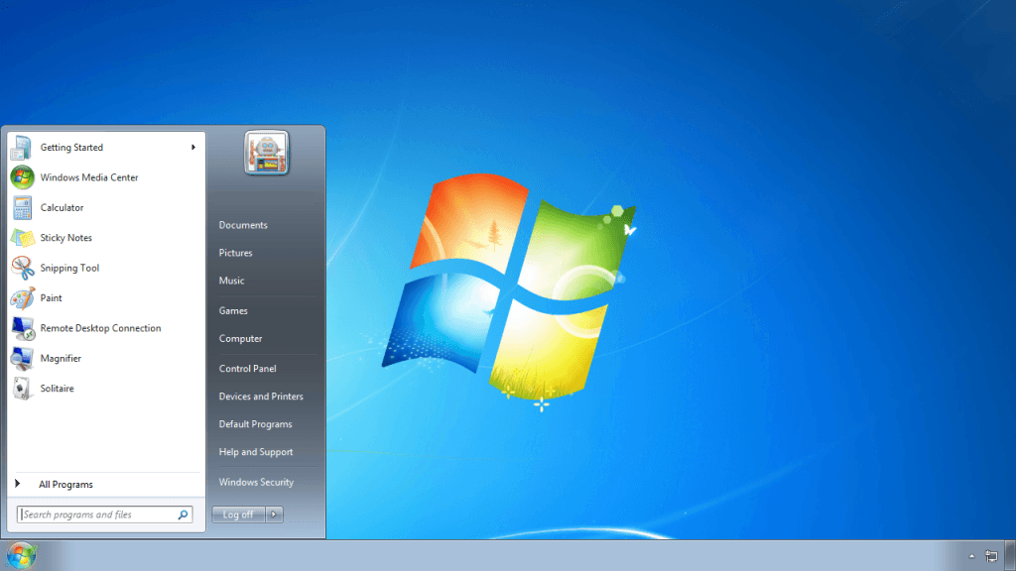
Task: Open Devices and Printers
Action: click(261, 397)
